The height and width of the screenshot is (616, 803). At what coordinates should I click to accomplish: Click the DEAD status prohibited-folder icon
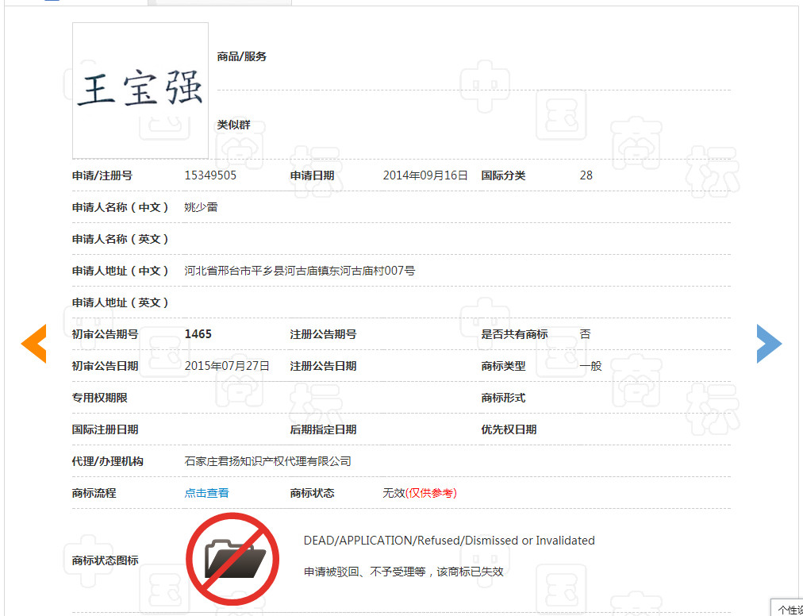point(232,559)
